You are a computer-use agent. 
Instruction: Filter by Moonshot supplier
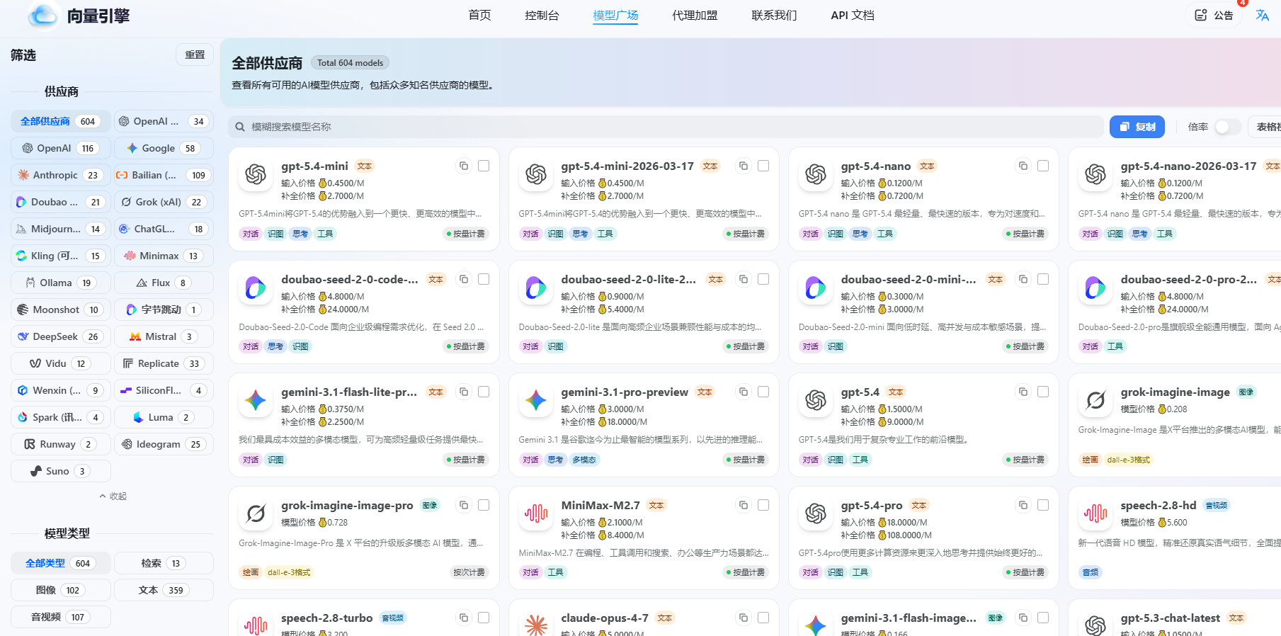[x=61, y=310]
